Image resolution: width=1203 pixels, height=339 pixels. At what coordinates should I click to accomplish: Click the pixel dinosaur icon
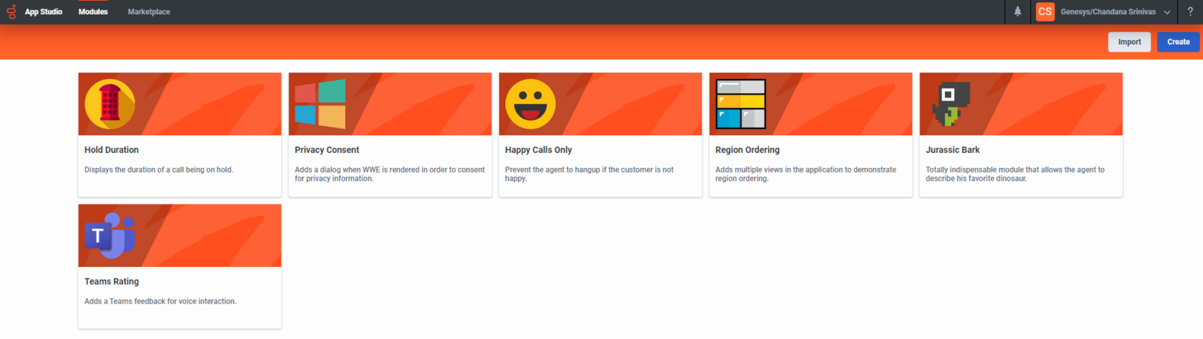tap(951, 104)
